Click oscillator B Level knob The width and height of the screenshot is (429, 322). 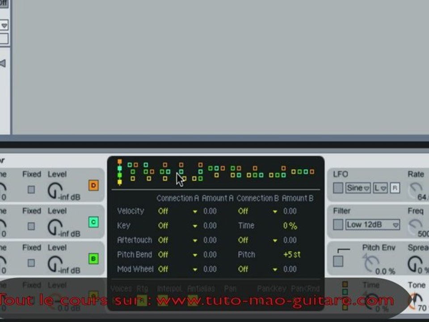55,264
